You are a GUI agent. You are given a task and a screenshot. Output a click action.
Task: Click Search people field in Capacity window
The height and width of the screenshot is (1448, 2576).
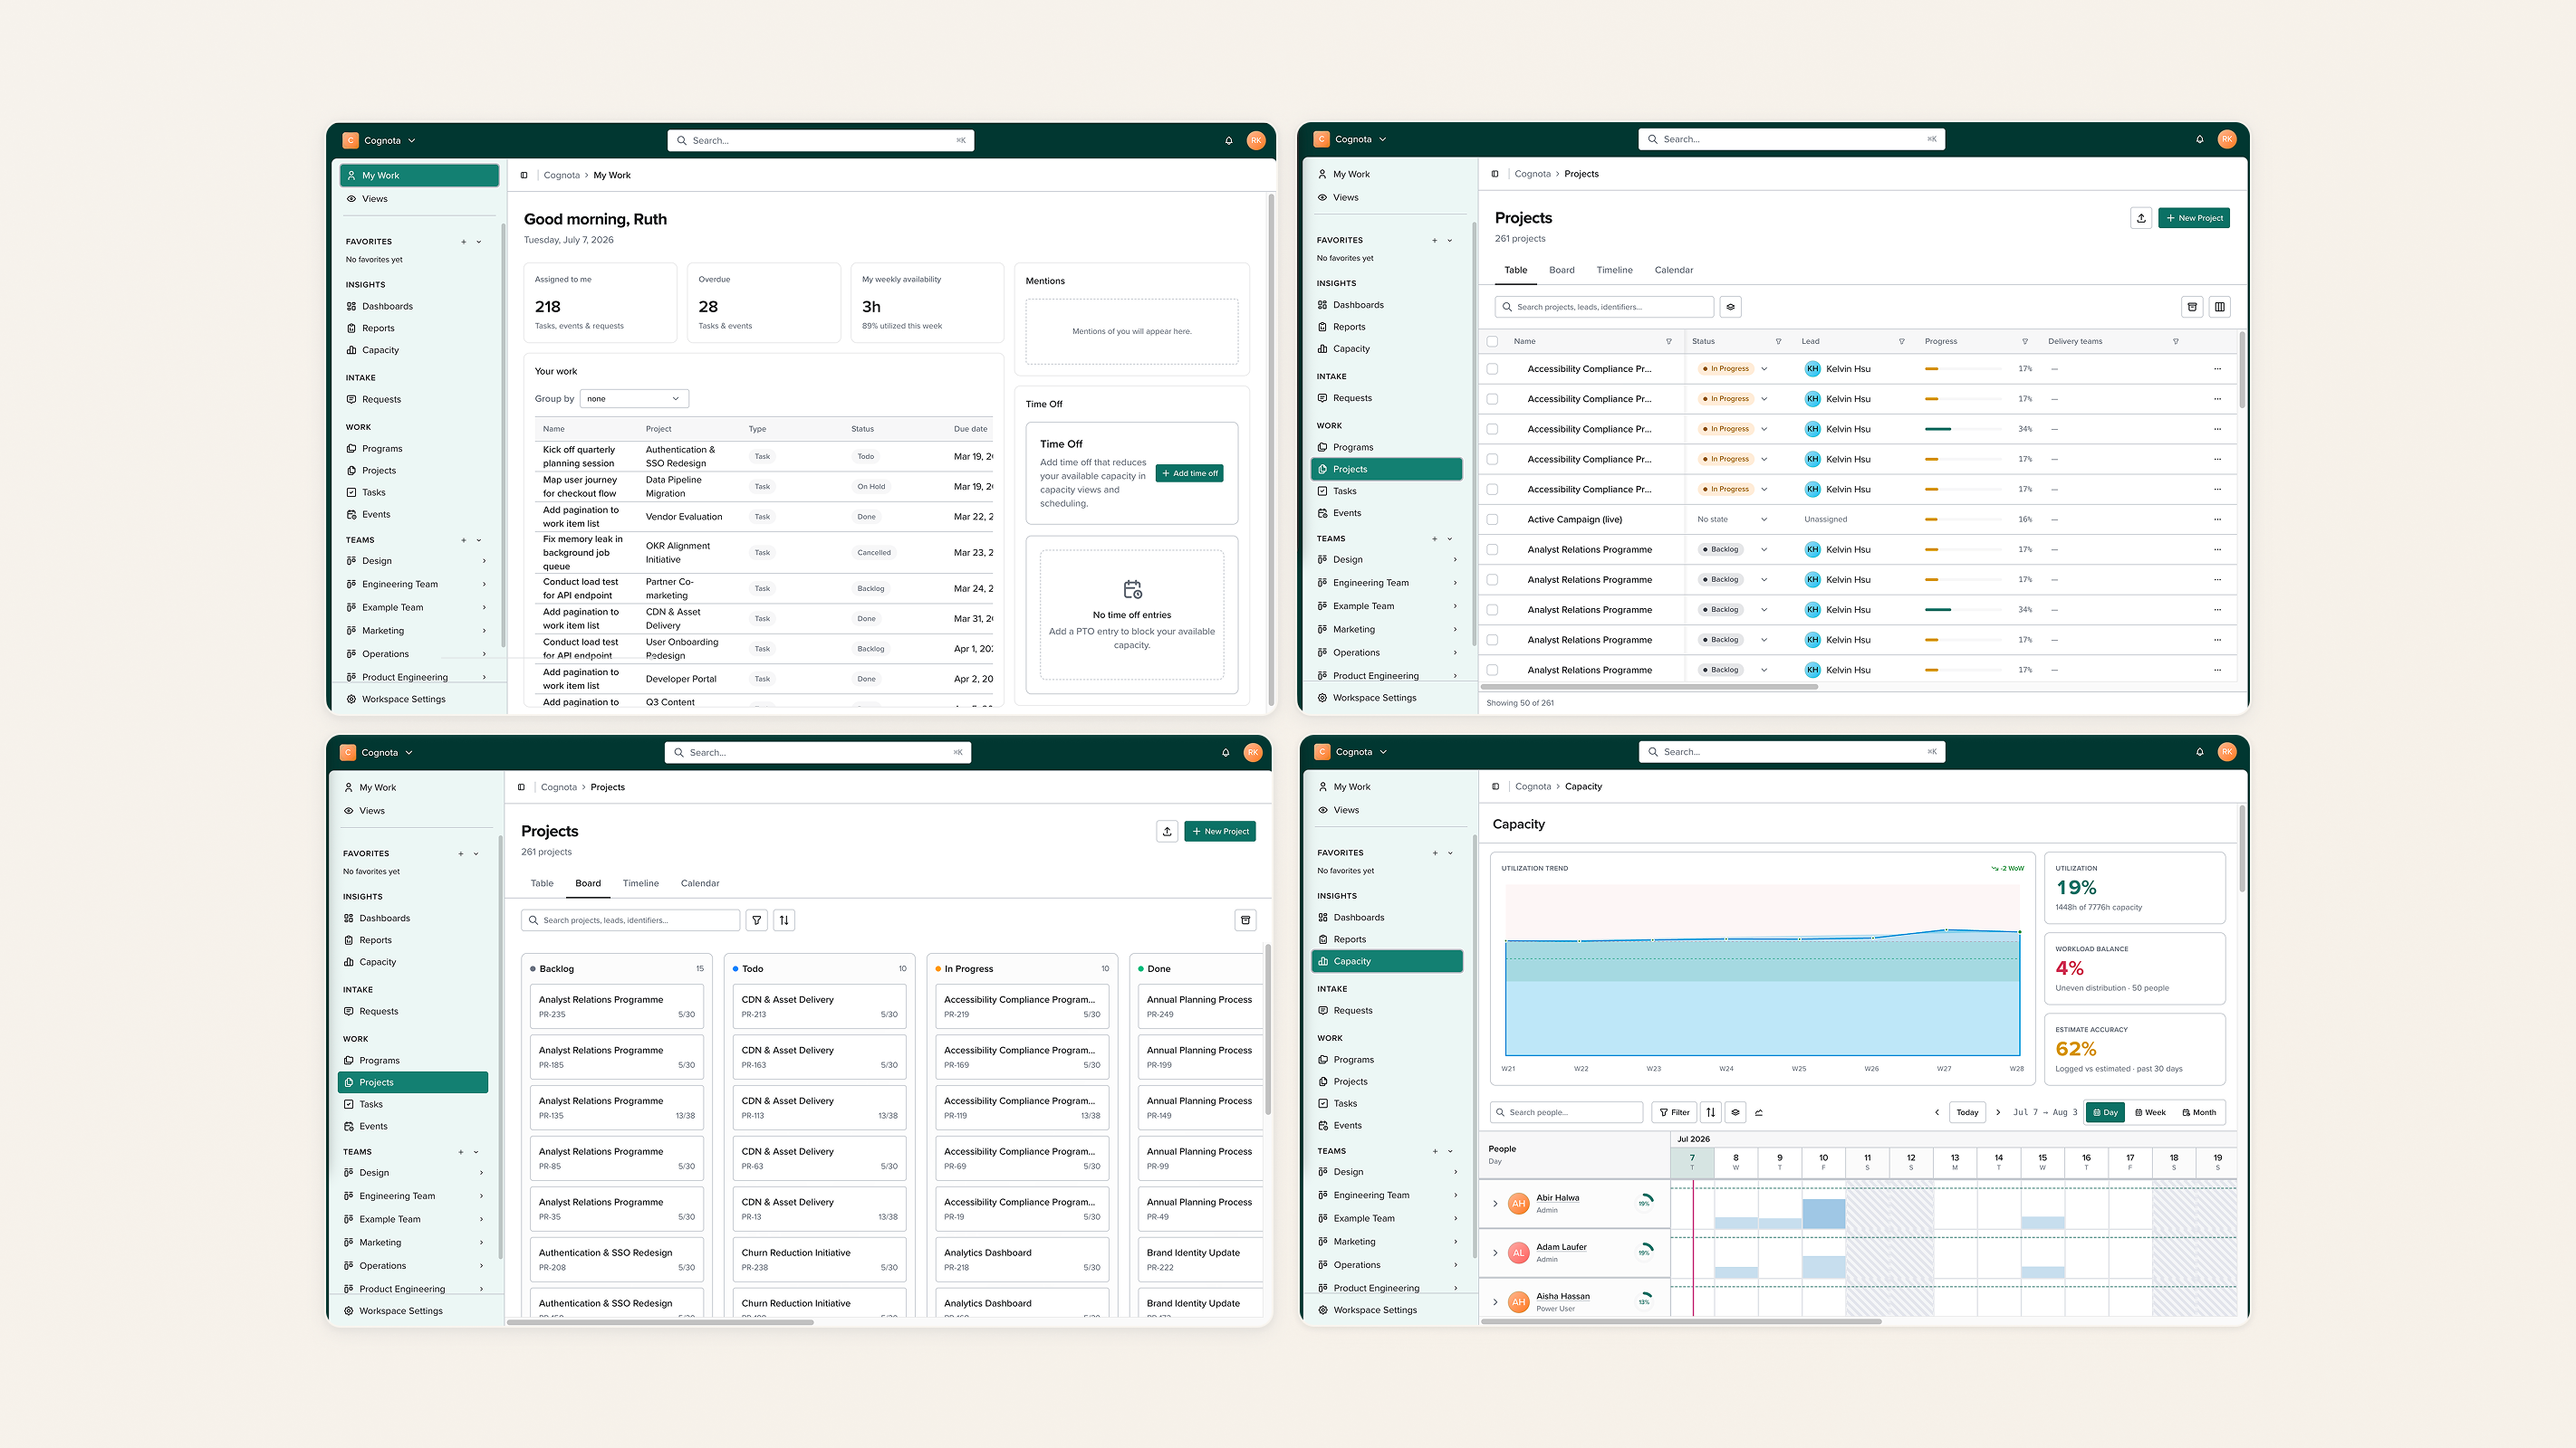point(1566,1112)
